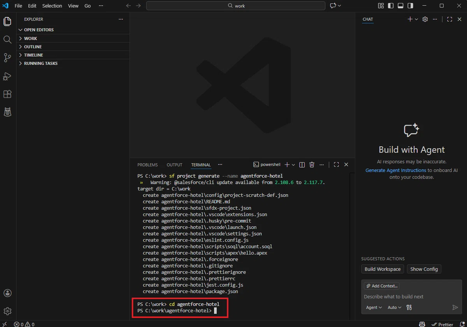Open terminal launch profile dropdown arrow

pyautogui.click(x=293, y=165)
